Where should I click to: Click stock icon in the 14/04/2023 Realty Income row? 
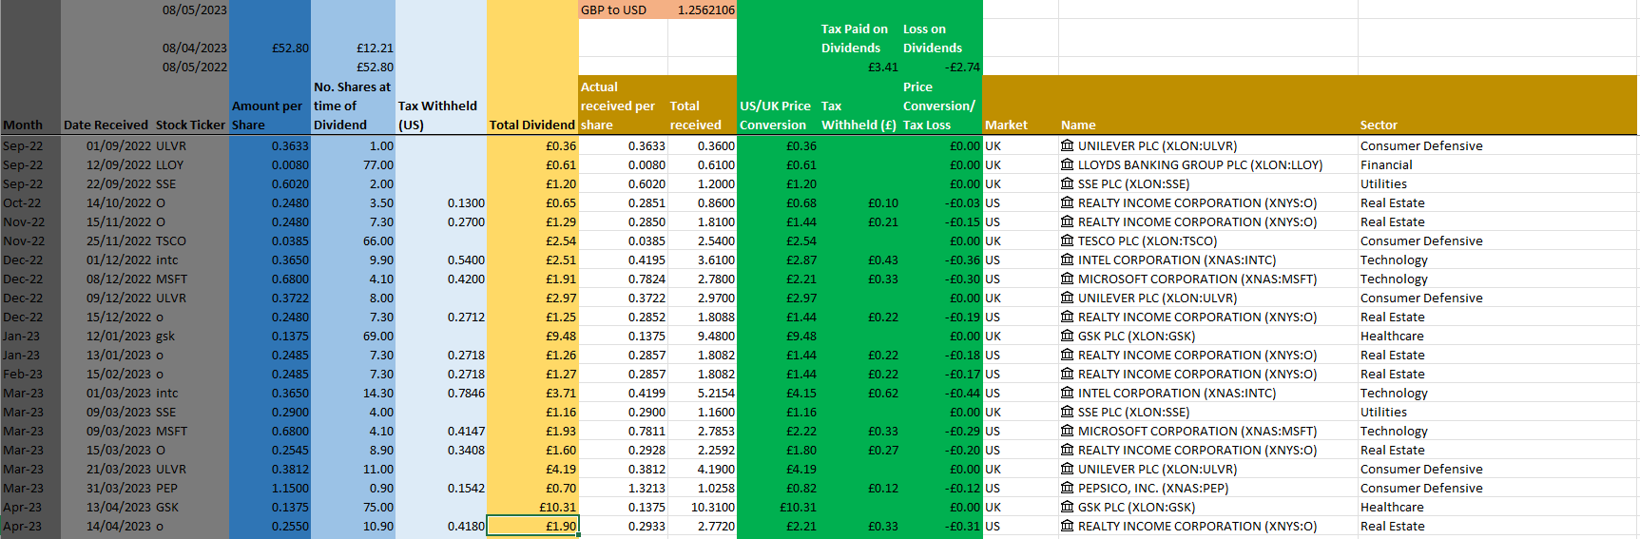(x=1068, y=526)
